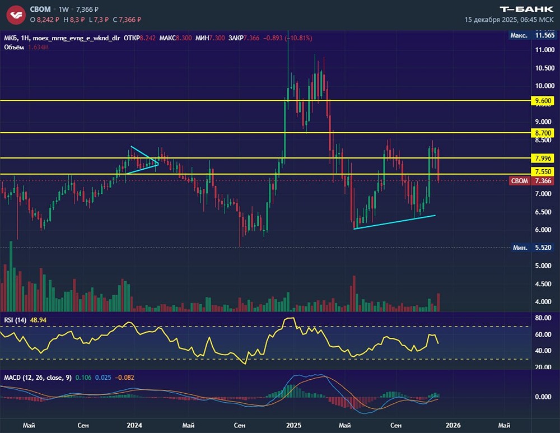Click the RSI value 48.94
Screen dimensions: 560x433
[x=38, y=320]
